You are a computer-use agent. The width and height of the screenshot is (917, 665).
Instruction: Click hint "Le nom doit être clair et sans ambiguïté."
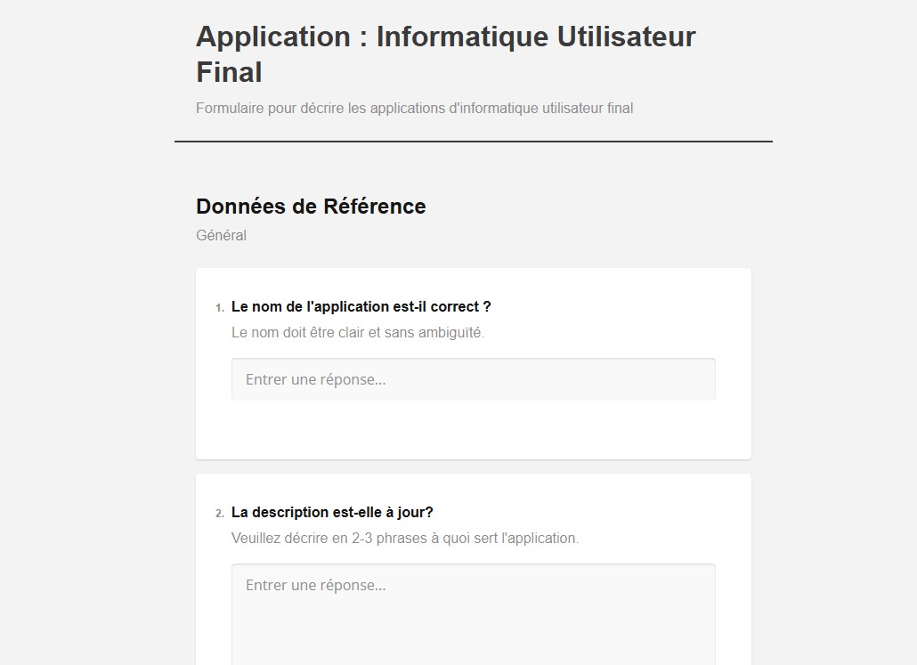(x=358, y=332)
